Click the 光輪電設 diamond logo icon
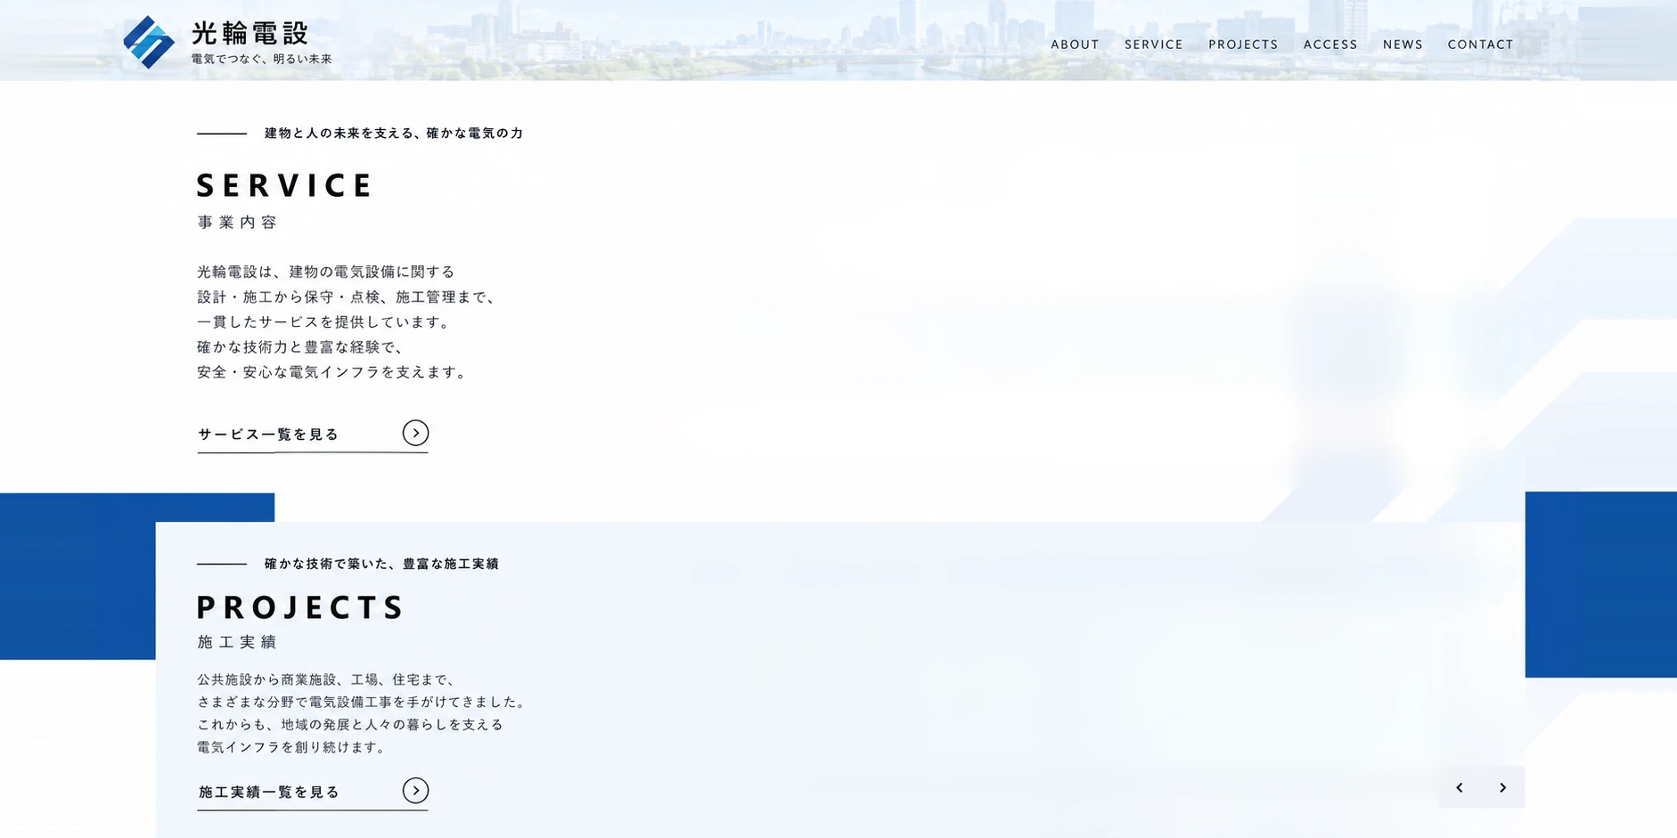Viewport: 1677px width, 838px height. 149,42
